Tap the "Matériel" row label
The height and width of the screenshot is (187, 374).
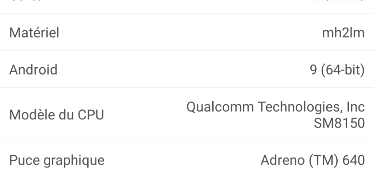[x=34, y=33]
